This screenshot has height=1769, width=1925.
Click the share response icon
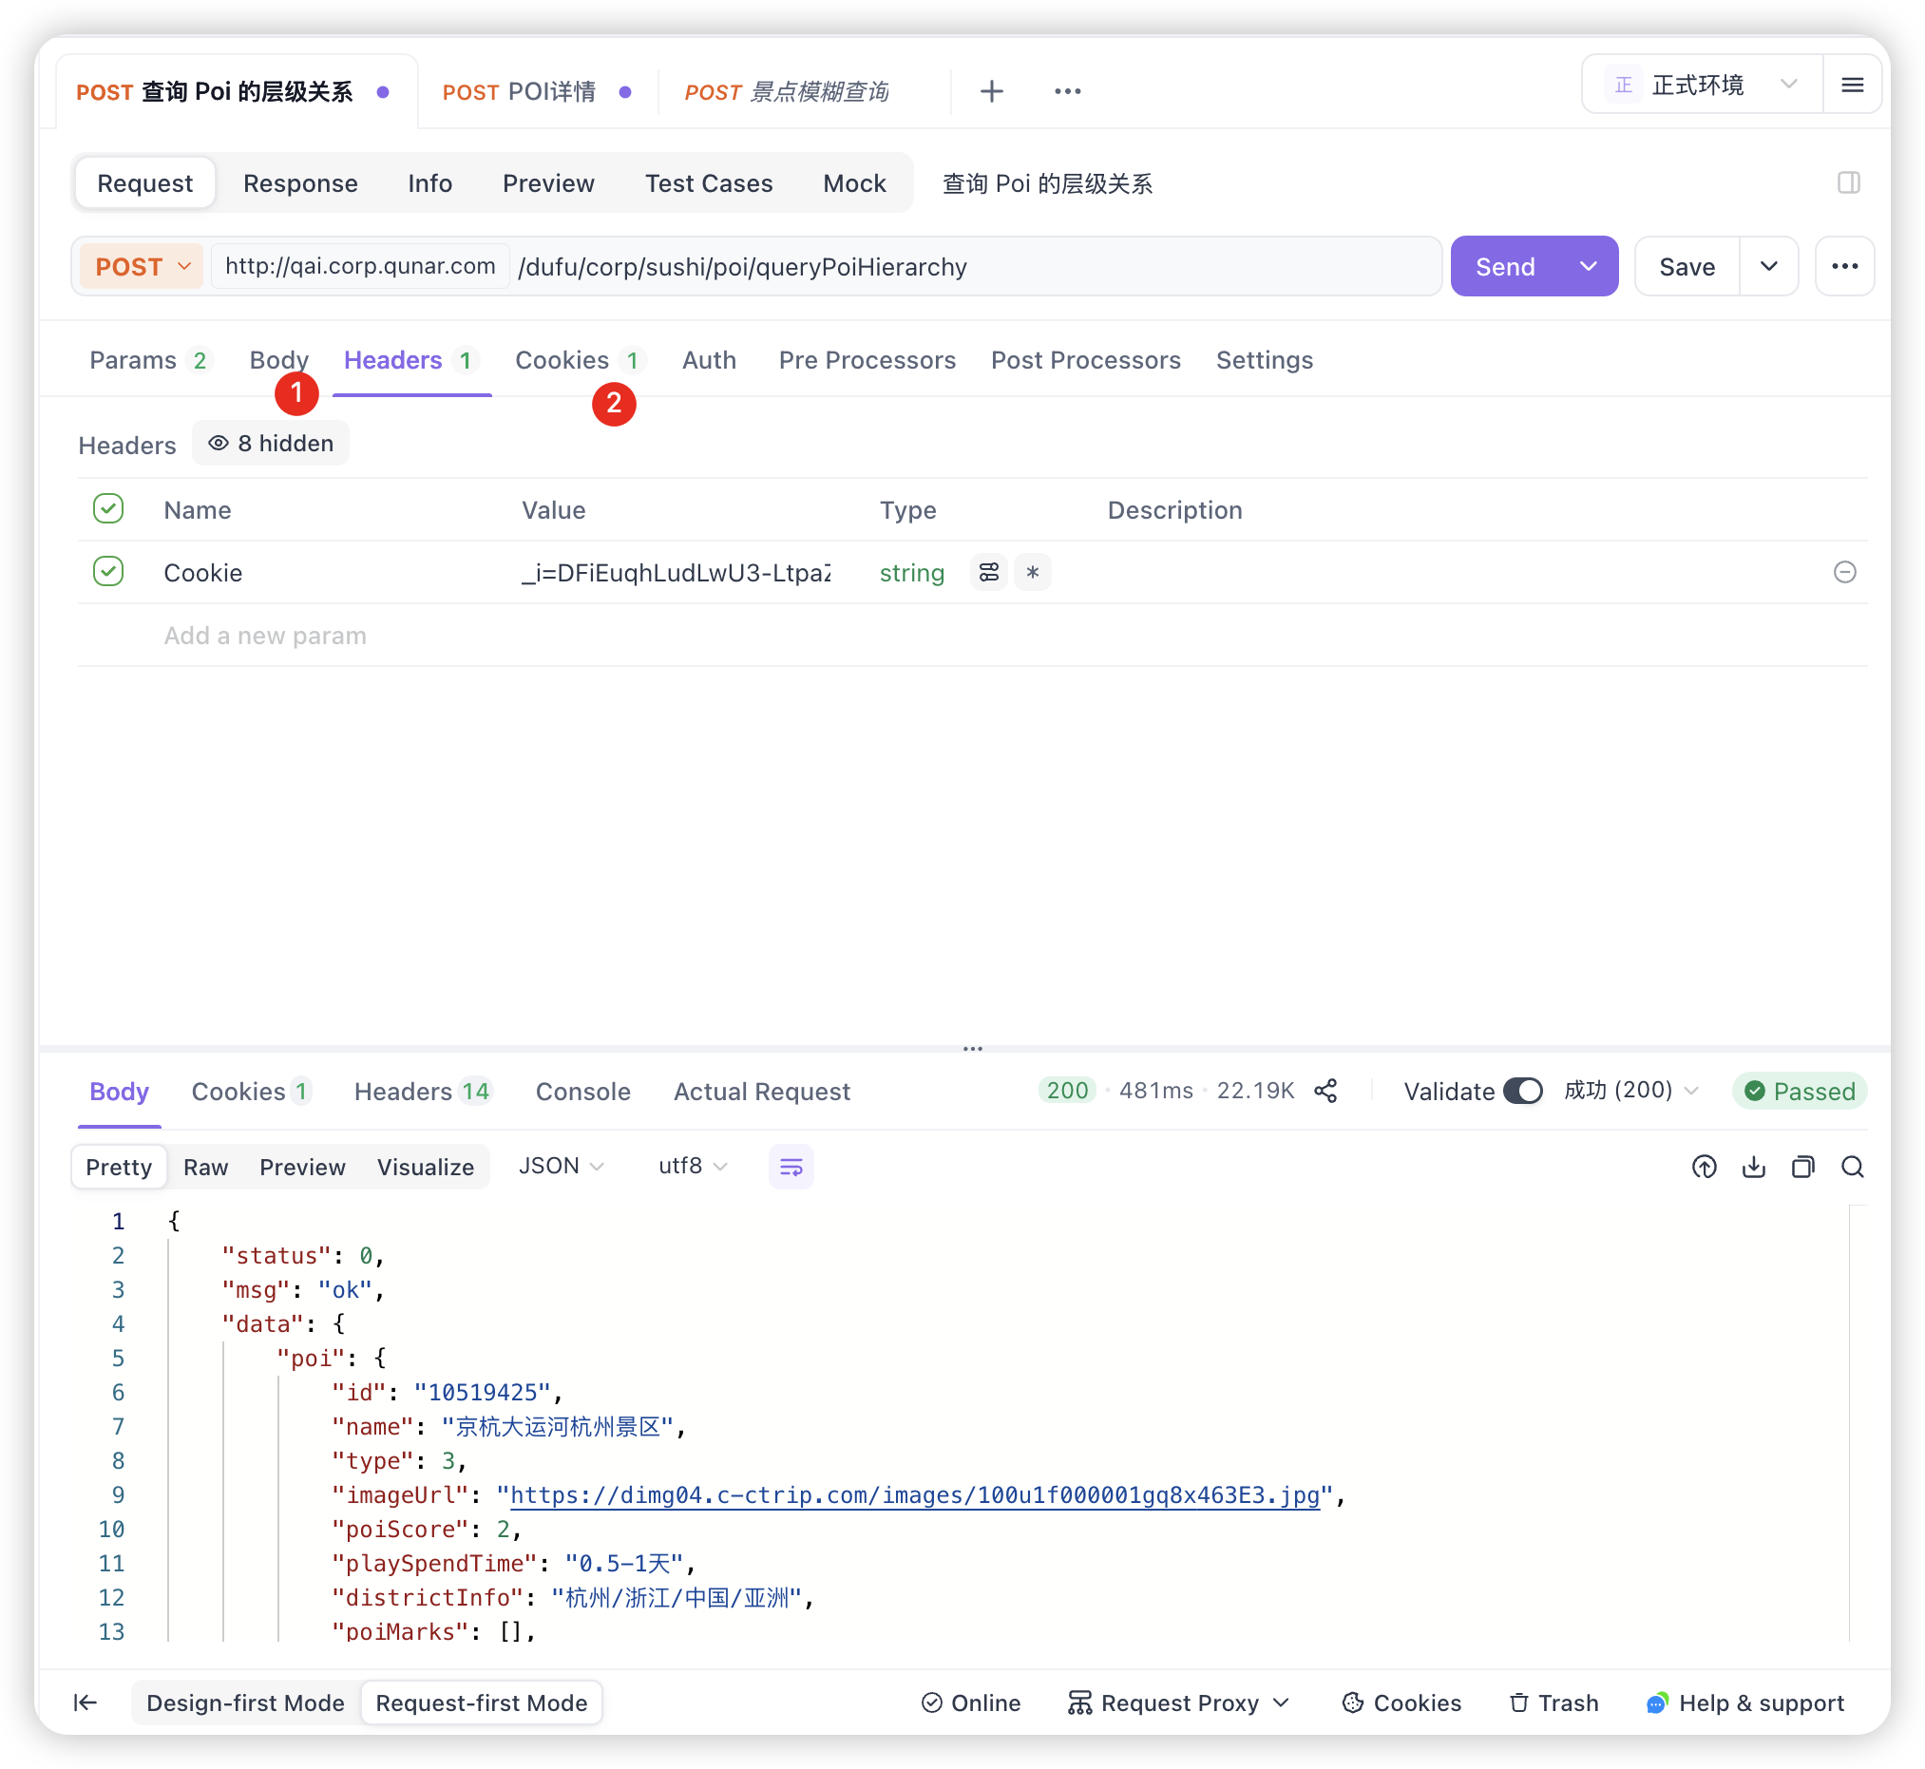pyautogui.click(x=1325, y=1092)
